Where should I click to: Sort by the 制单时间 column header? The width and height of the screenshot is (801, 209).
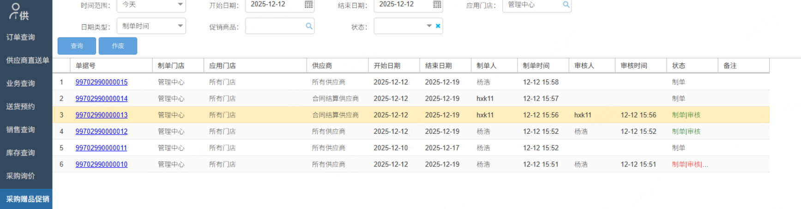point(543,66)
